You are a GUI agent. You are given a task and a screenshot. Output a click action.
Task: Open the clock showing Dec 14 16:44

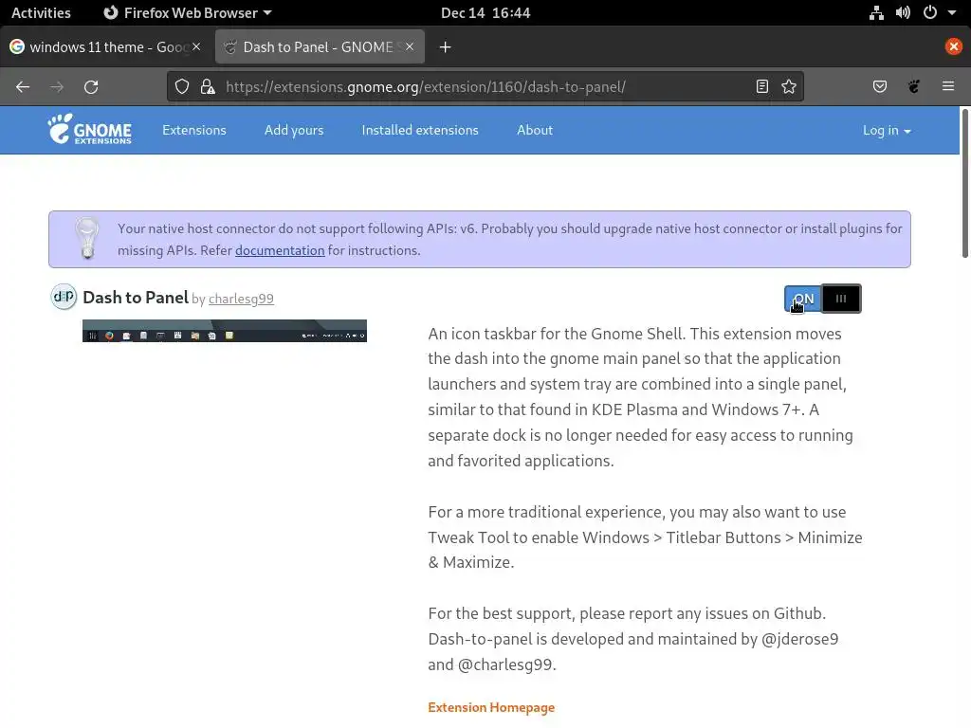(485, 12)
